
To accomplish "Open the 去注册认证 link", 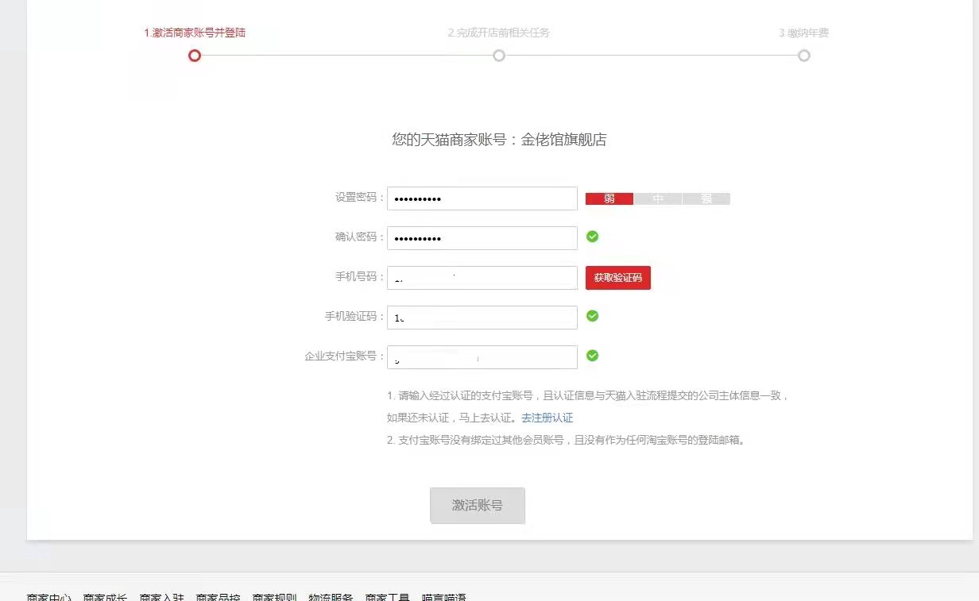I will (548, 418).
